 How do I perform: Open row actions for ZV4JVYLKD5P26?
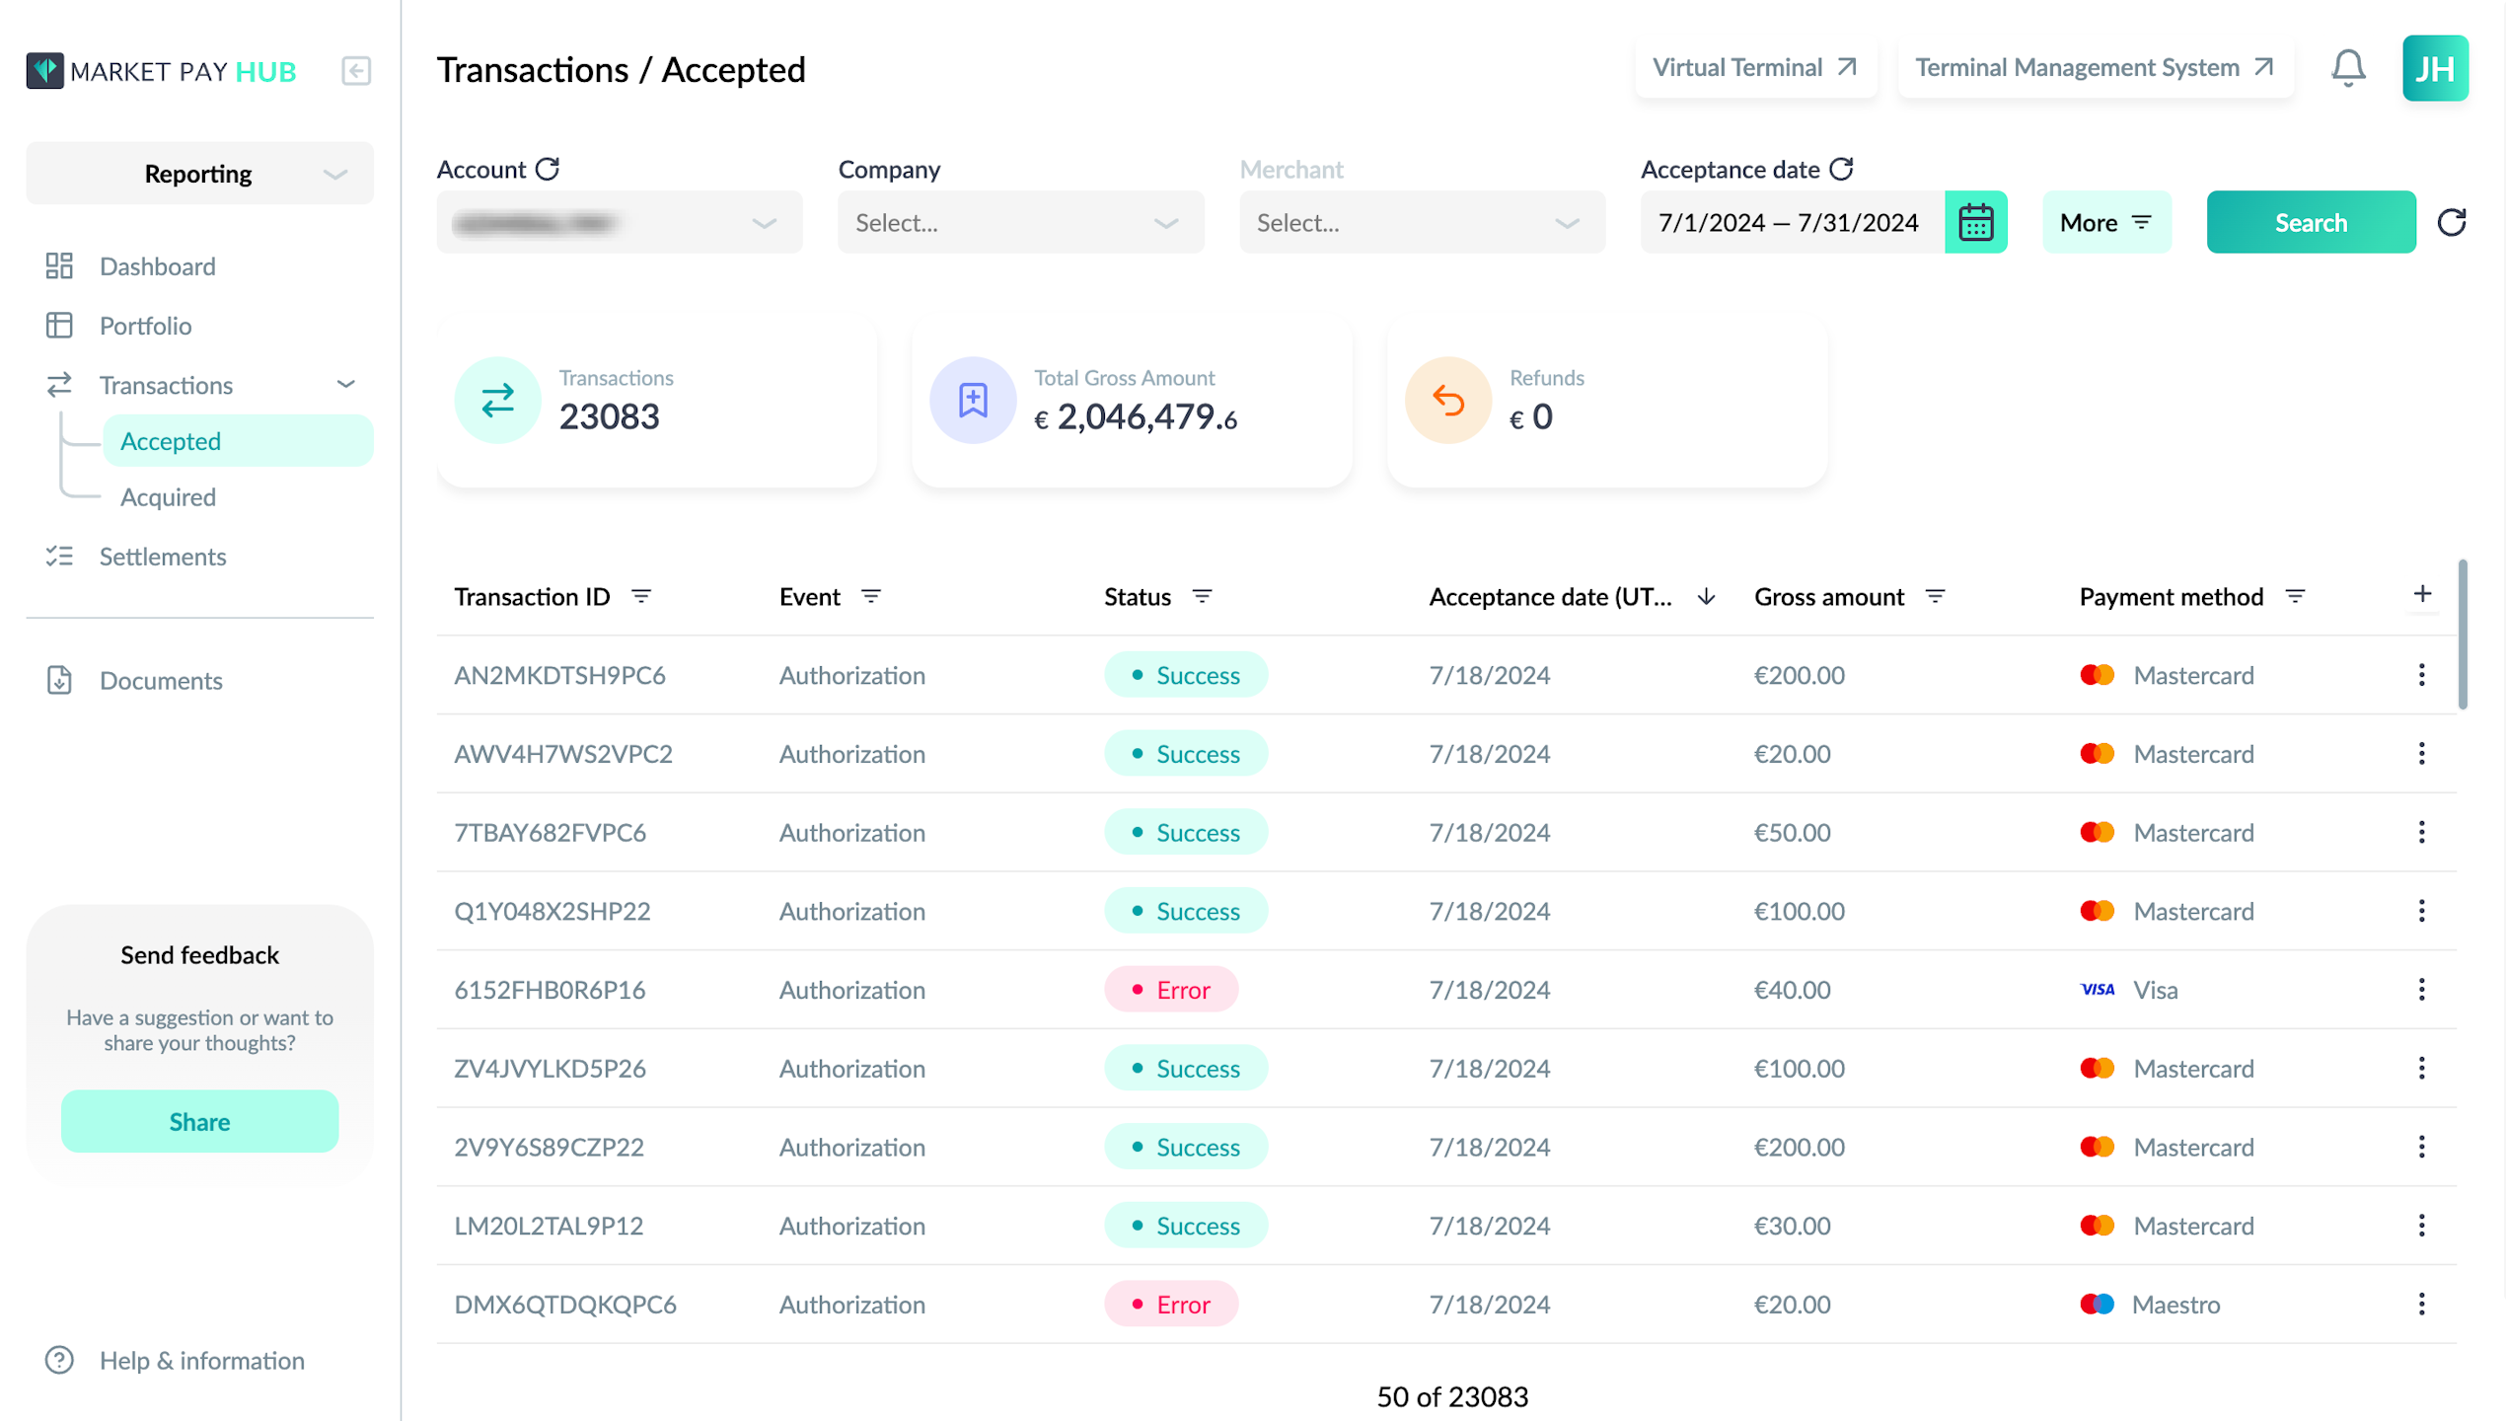[2421, 1068]
